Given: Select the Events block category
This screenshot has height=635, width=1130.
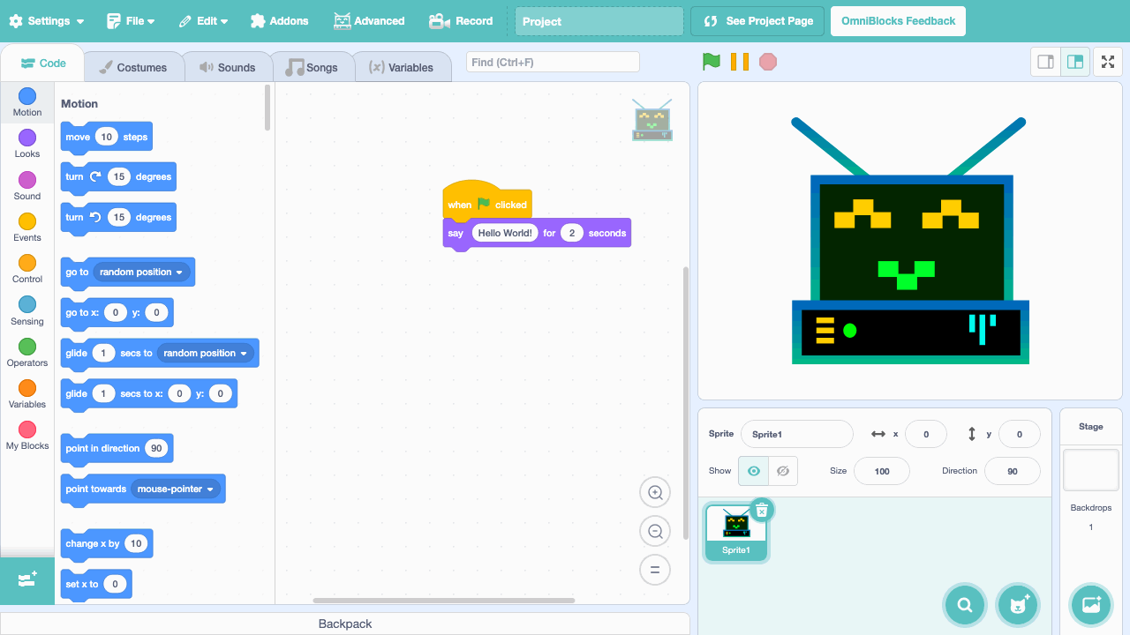Looking at the screenshot, I should click(x=27, y=227).
